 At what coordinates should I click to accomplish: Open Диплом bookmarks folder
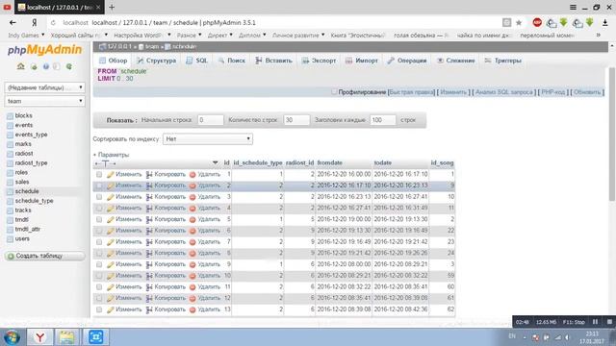click(252, 36)
